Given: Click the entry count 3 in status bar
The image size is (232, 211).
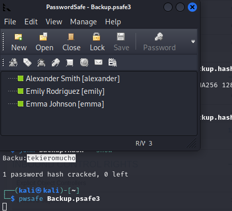Looking at the screenshot, I should click(150, 144).
